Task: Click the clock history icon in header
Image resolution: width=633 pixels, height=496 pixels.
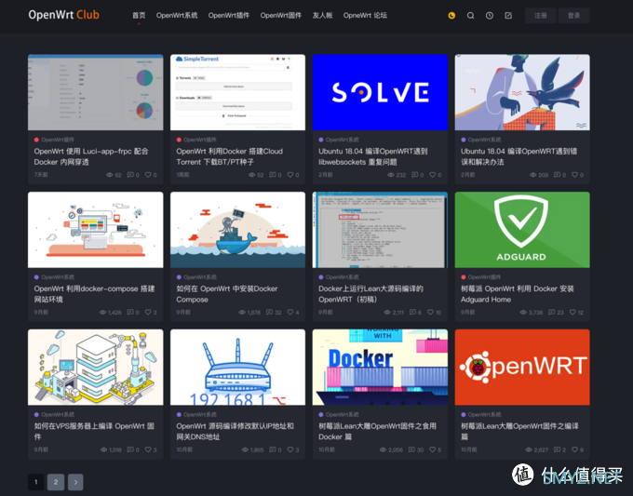Action: pos(490,16)
